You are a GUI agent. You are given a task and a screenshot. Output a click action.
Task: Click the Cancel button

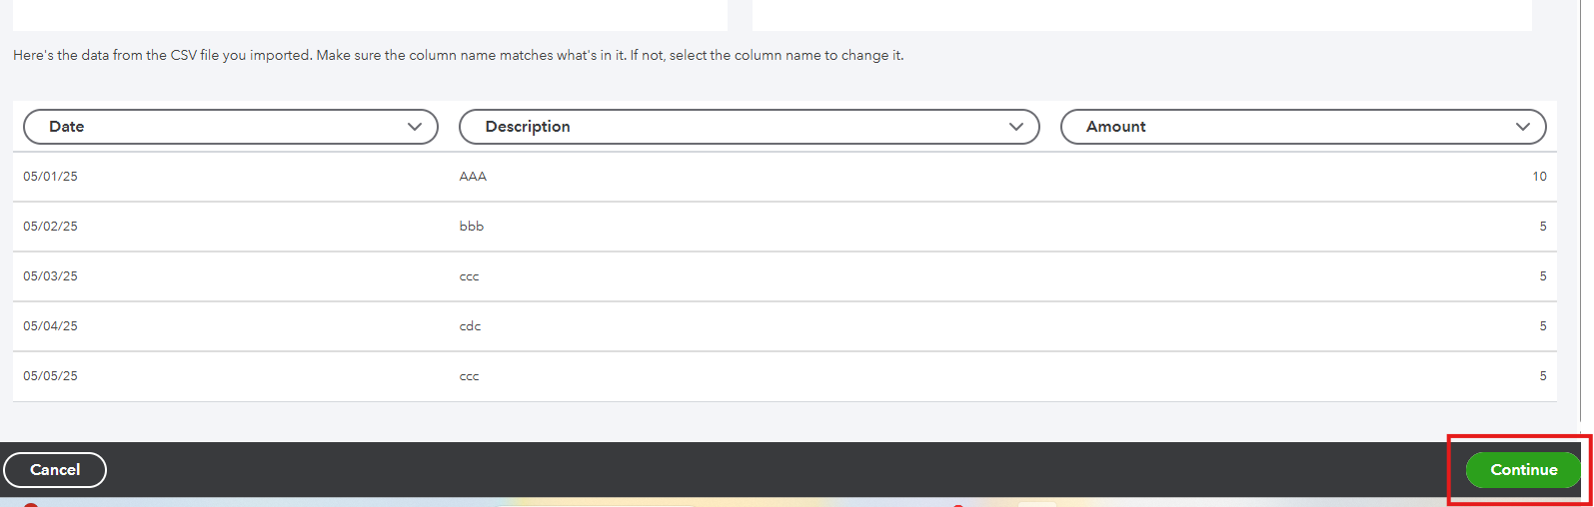click(55, 470)
